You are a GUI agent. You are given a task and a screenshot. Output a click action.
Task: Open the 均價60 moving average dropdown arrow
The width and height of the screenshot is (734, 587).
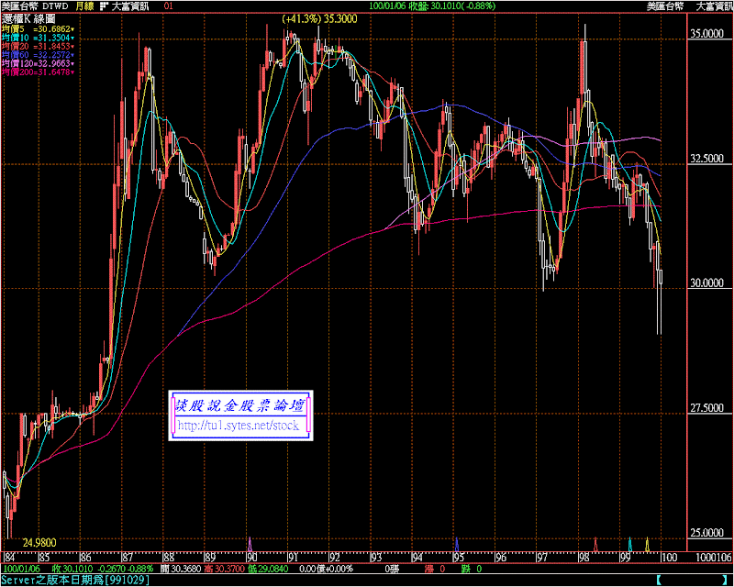72,55
